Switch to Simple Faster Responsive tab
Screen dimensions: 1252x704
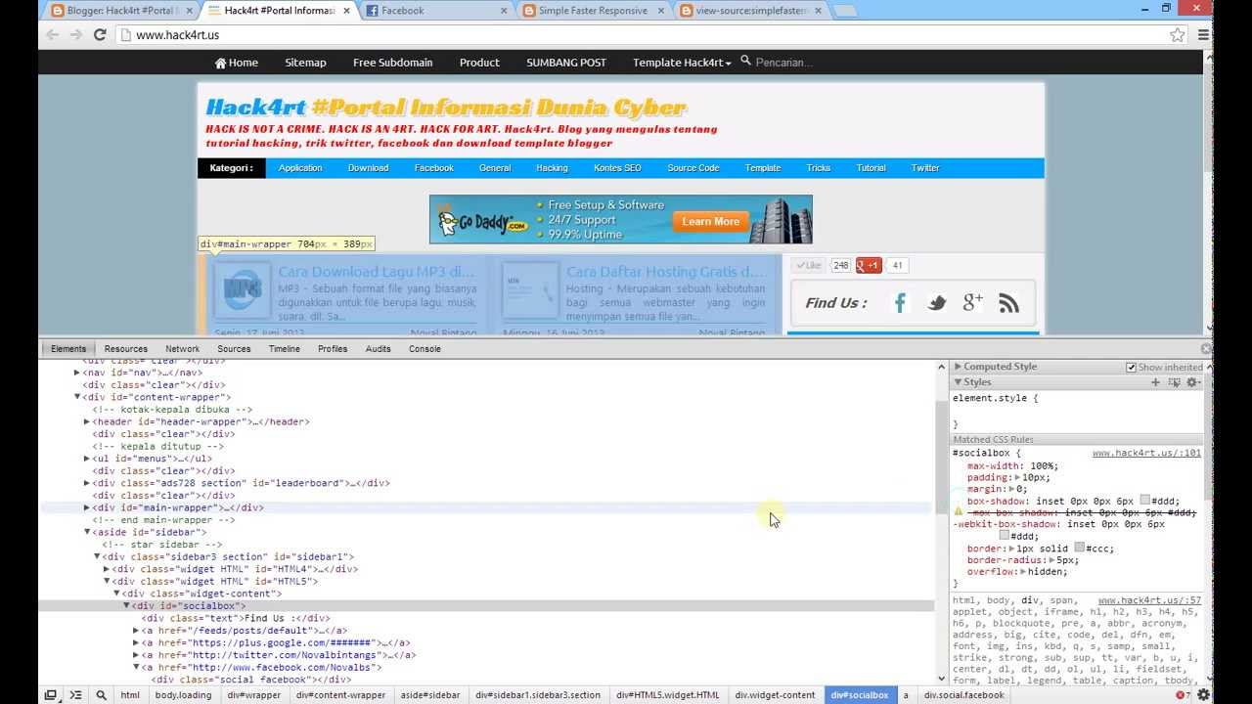[592, 11]
